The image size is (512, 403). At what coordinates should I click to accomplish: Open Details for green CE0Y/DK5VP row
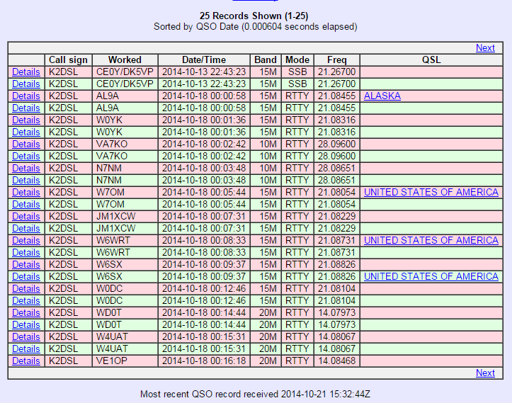click(26, 84)
